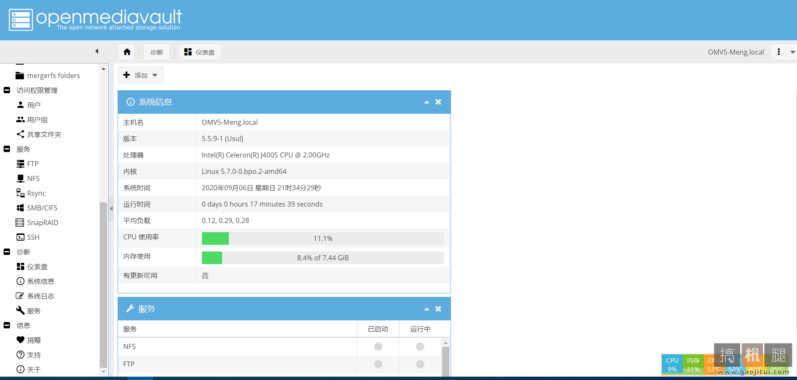This screenshot has height=380, width=797.
Task: Click the 内存 31% monitor widget
Action: click(x=693, y=364)
